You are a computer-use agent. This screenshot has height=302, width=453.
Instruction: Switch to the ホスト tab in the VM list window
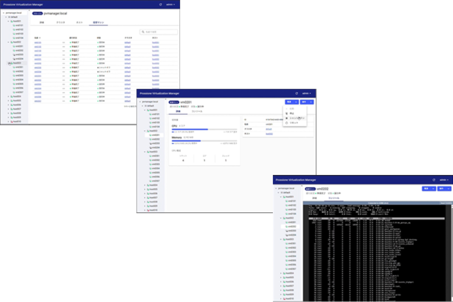pyautogui.click(x=79, y=22)
